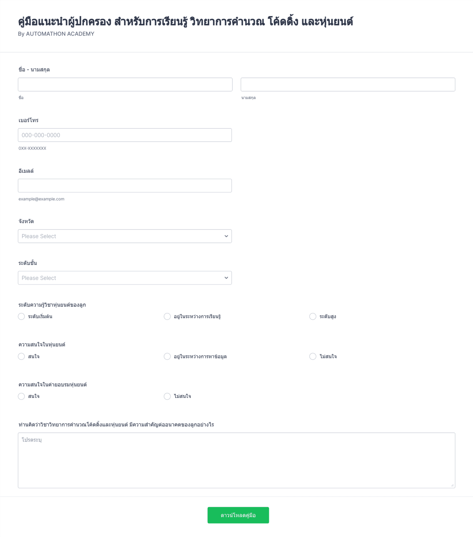Select อยู่ในระหว่างการเรียนรู้ for knowledge level

(167, 316)
